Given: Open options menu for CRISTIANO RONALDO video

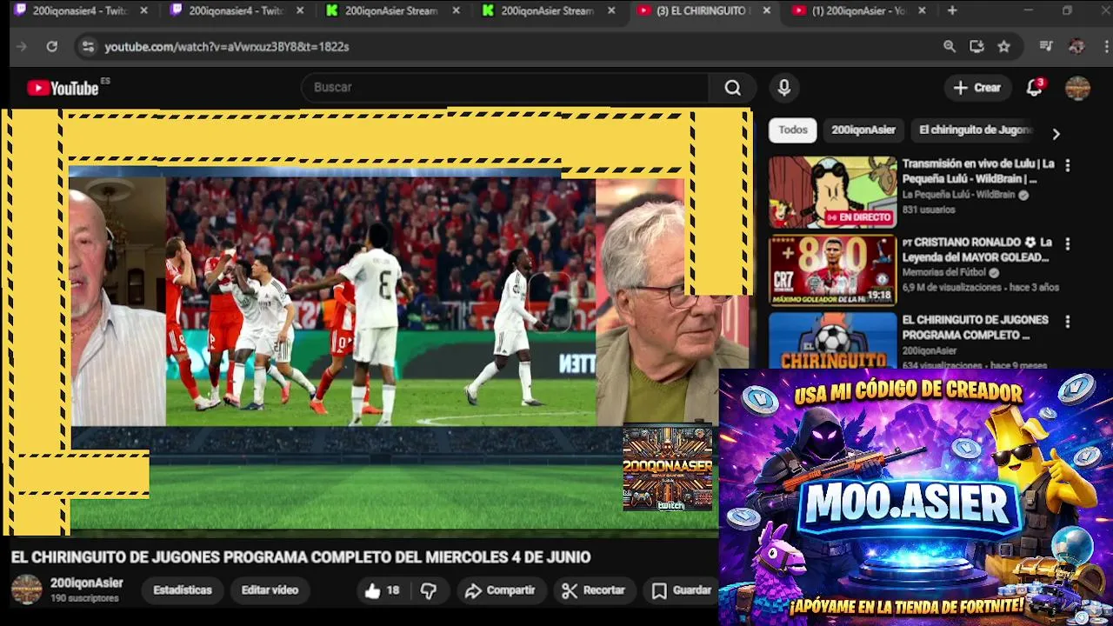Looking at the screenshot, I should coord(1067,243).
